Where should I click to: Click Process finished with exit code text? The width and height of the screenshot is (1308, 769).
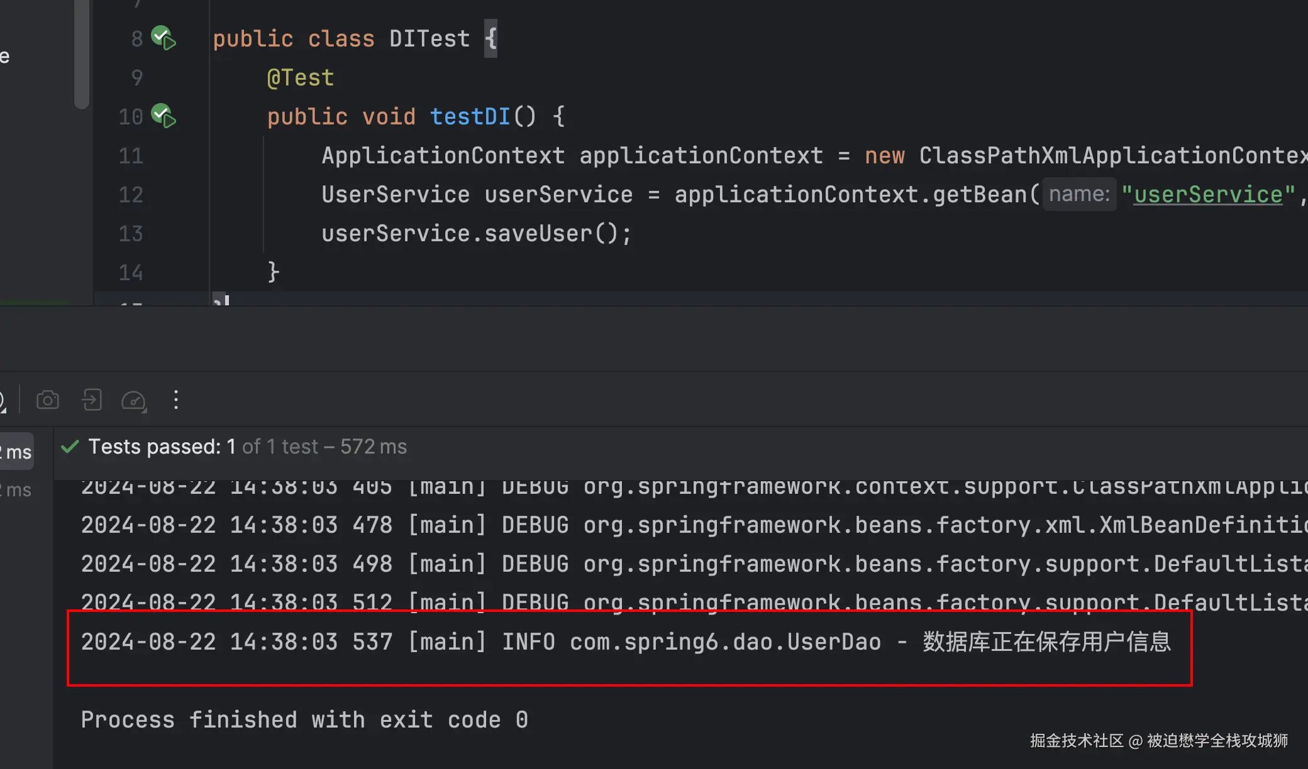[304, 719]
